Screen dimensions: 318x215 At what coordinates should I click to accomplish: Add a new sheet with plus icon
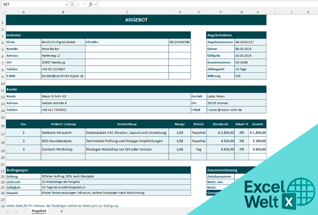coord(61,211)
